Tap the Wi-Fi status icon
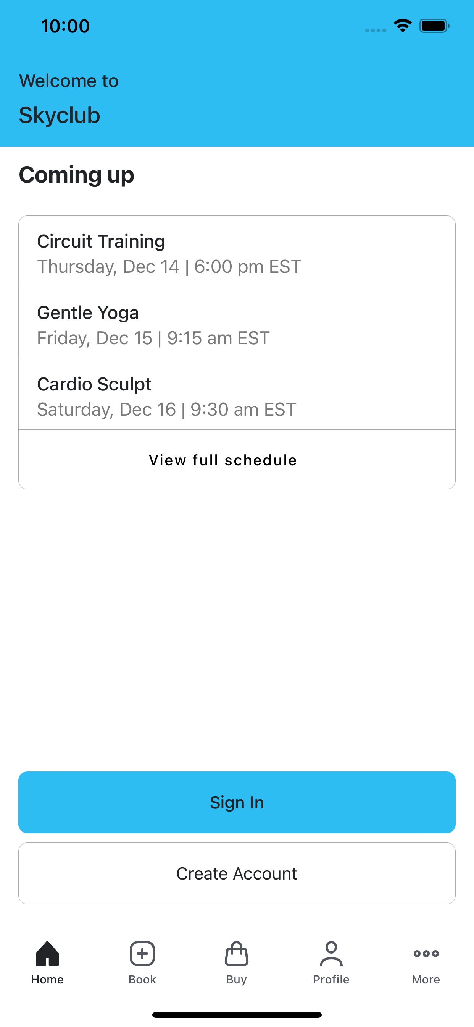Viewport: 474px width, 1027px height. [403, 26]
